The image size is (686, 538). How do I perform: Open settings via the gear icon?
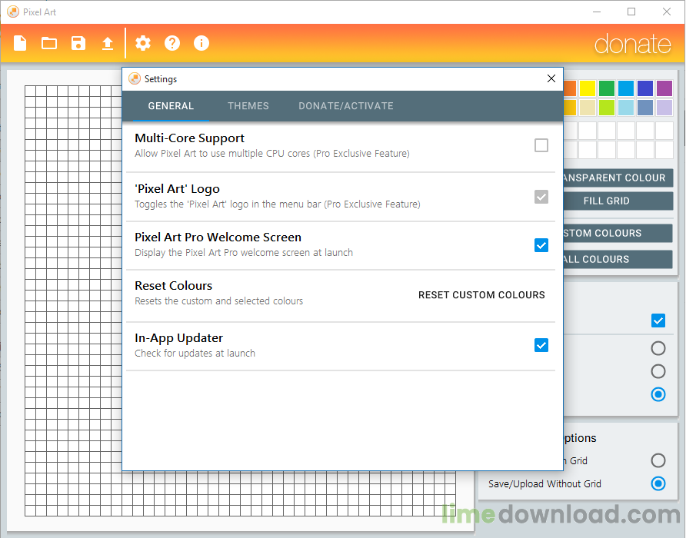pos(143,43)
